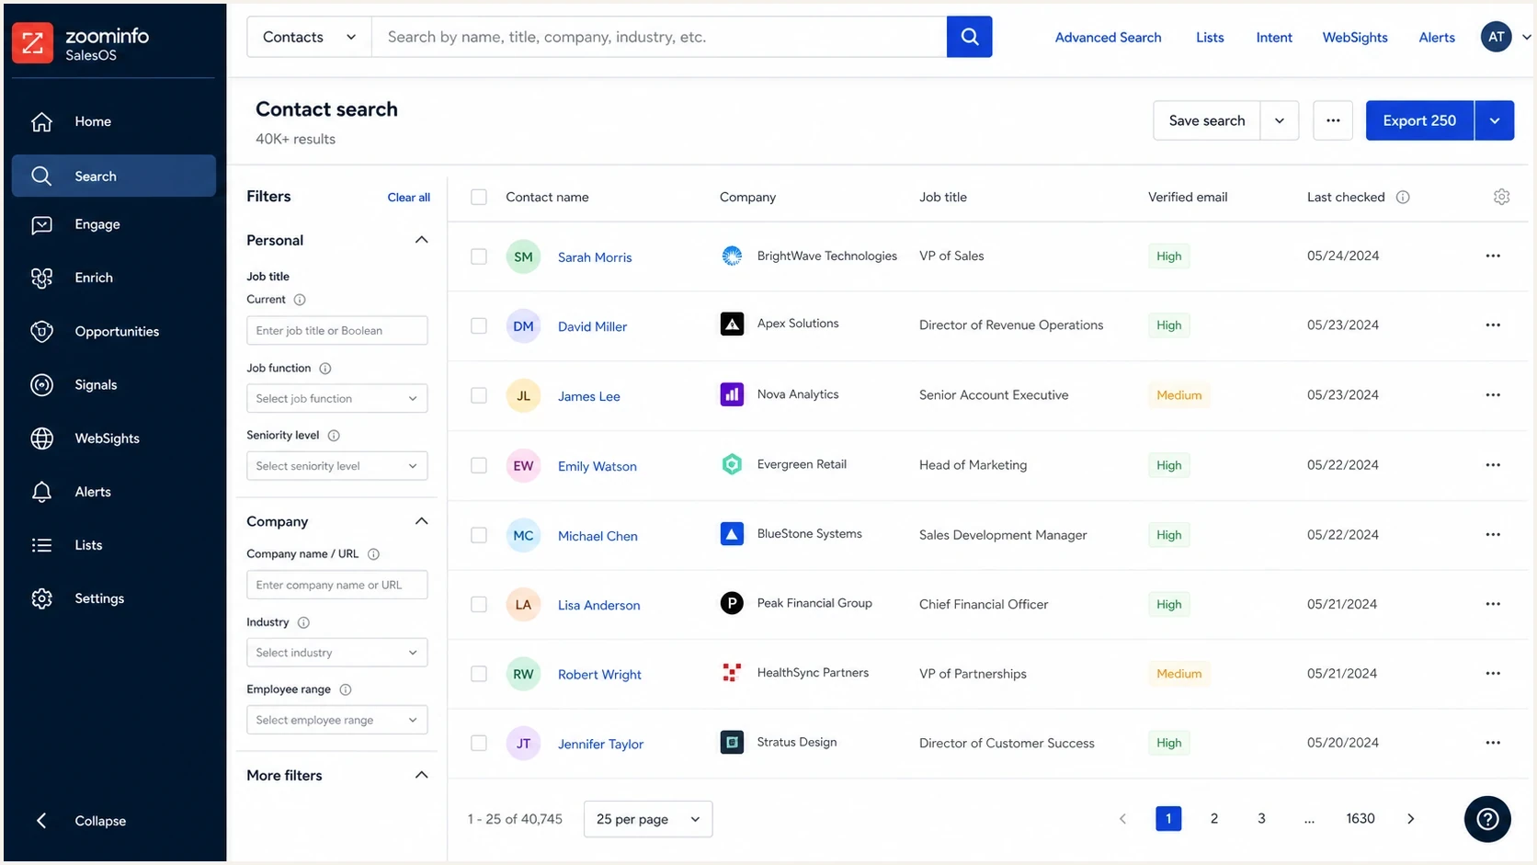1537x865 pixels.
Task: Open the table column settings gear
Action: pyautogui.click(x=1501, y=197)
